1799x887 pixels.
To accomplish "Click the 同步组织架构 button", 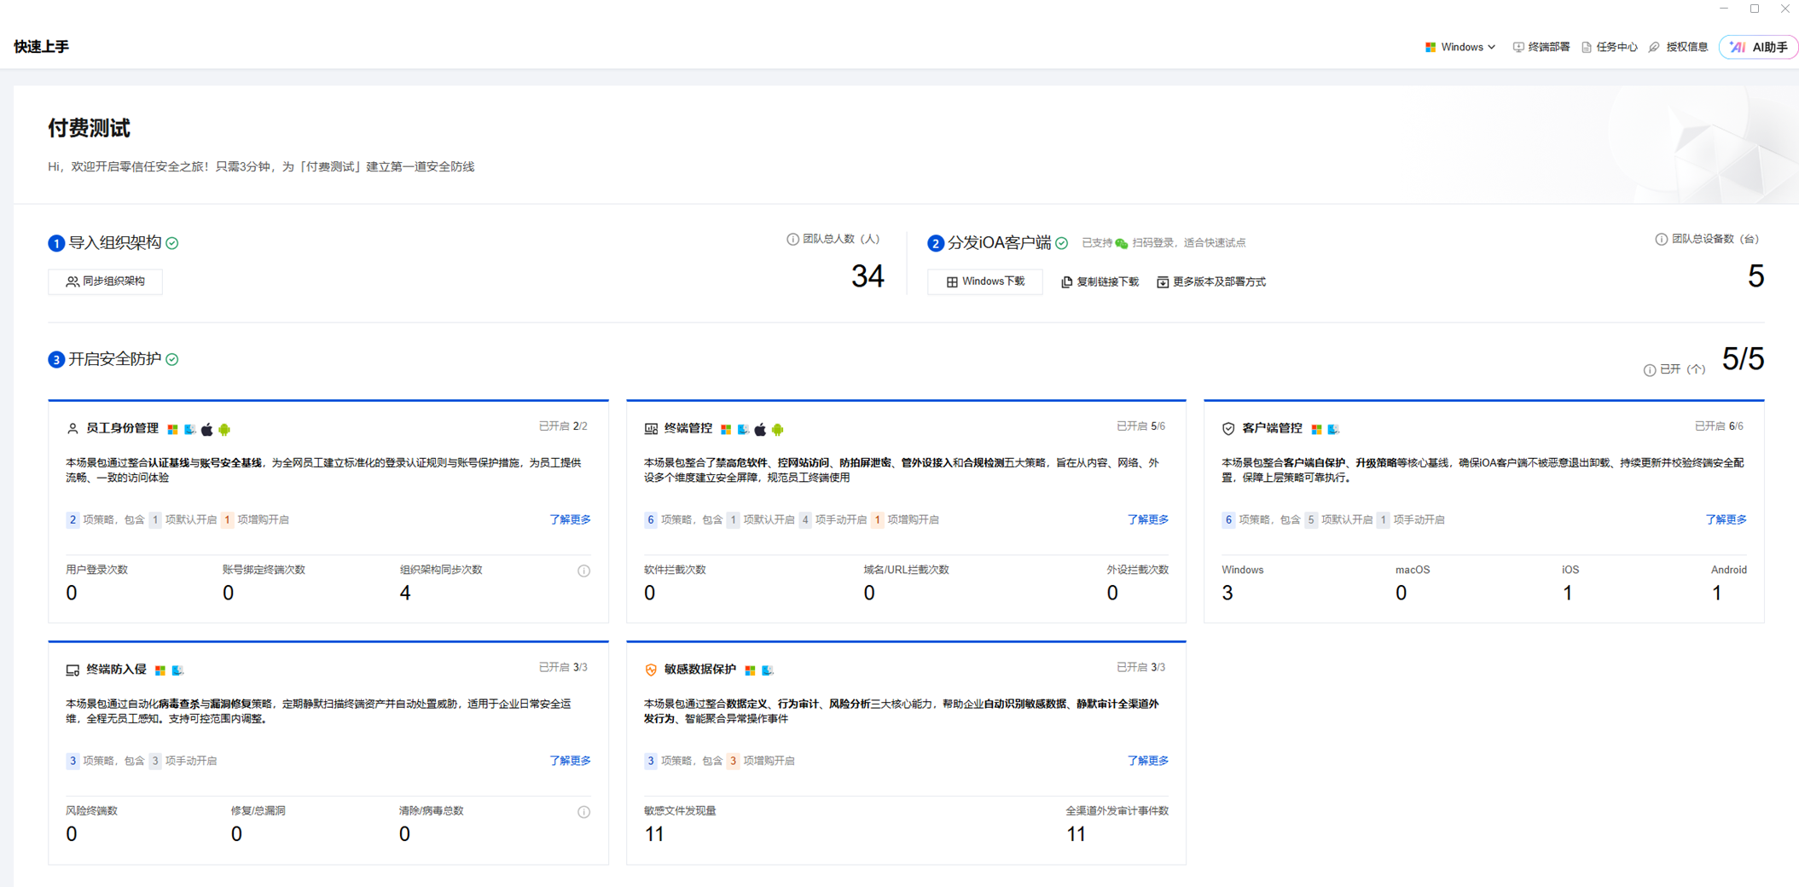I will pyautogui.click(x=105, y=281).
